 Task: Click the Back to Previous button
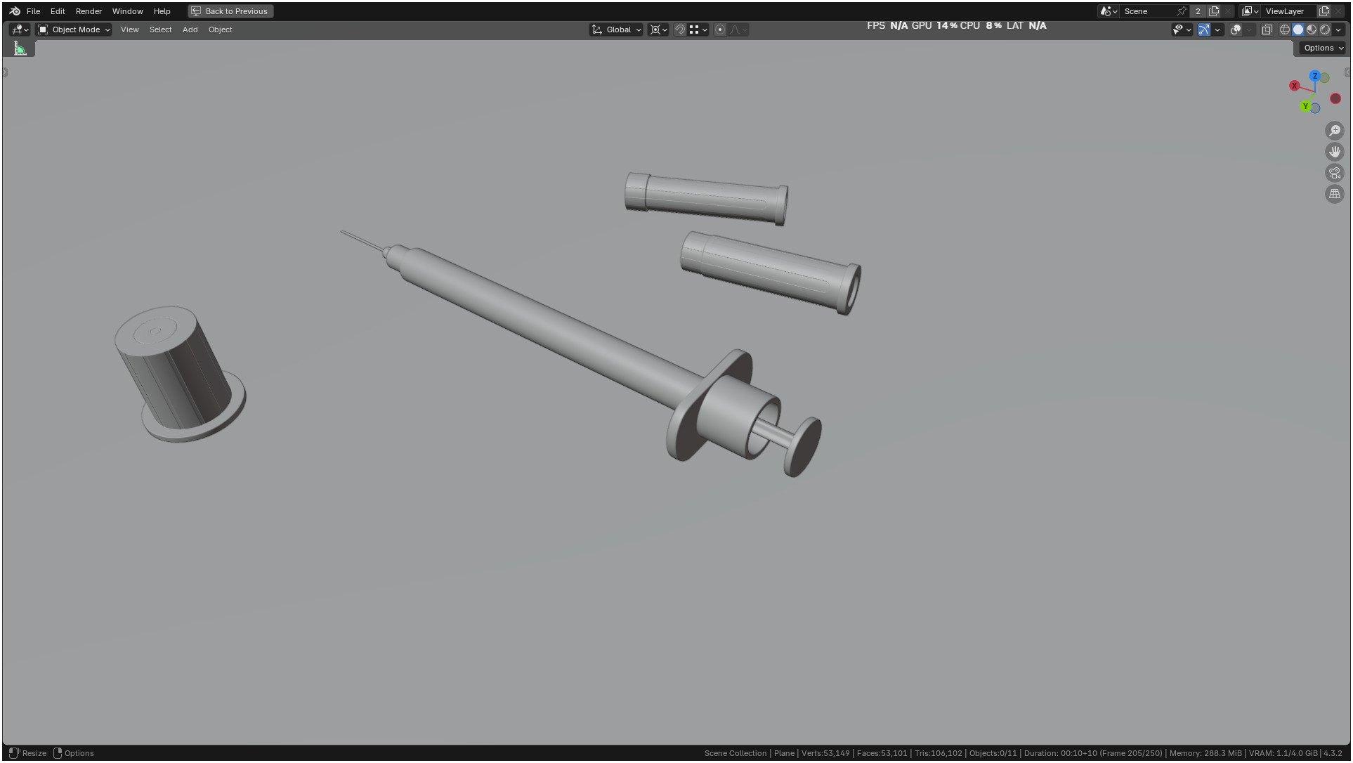[230, 11]
